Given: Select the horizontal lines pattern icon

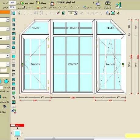Looking at the screenshot, I should tap(14, 70).
